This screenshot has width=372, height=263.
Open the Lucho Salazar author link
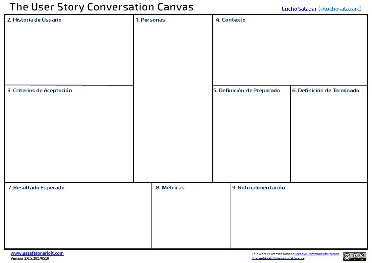(x=299, y=9)
